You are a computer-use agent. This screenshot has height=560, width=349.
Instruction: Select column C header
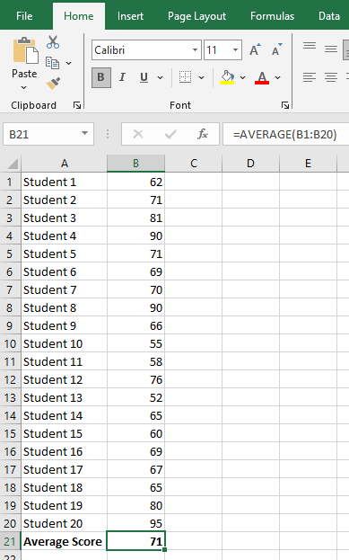(194, 164)
